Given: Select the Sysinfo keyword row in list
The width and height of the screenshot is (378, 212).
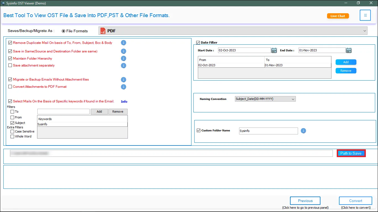Looking at the screenshot, I should click(x=82, y=124).
